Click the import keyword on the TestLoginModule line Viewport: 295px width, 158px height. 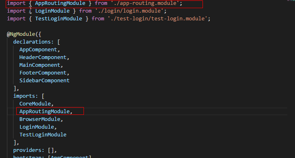coord(16,19)
